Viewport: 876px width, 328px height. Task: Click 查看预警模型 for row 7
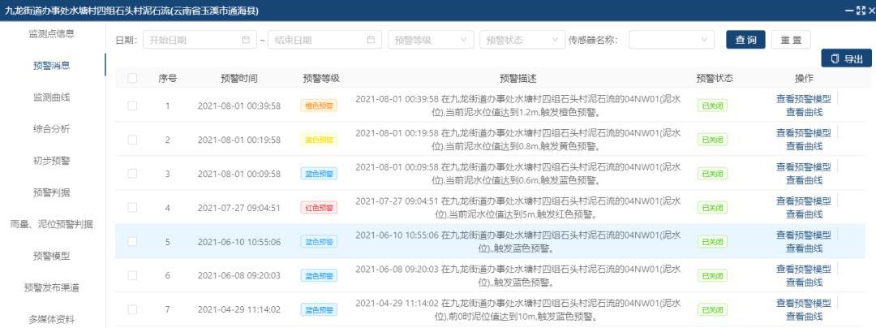pos(803,304)
